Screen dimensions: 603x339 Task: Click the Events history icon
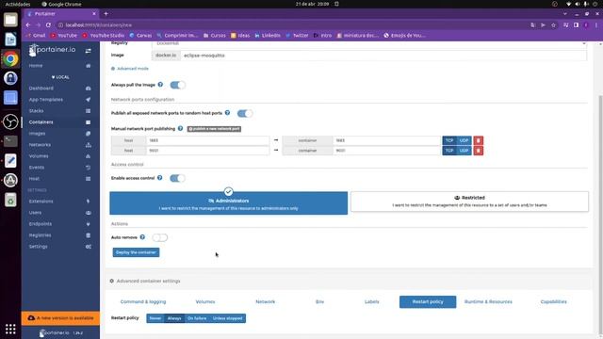pos(88,168)
